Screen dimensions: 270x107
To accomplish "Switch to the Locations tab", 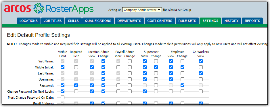I will coord(28,21).
